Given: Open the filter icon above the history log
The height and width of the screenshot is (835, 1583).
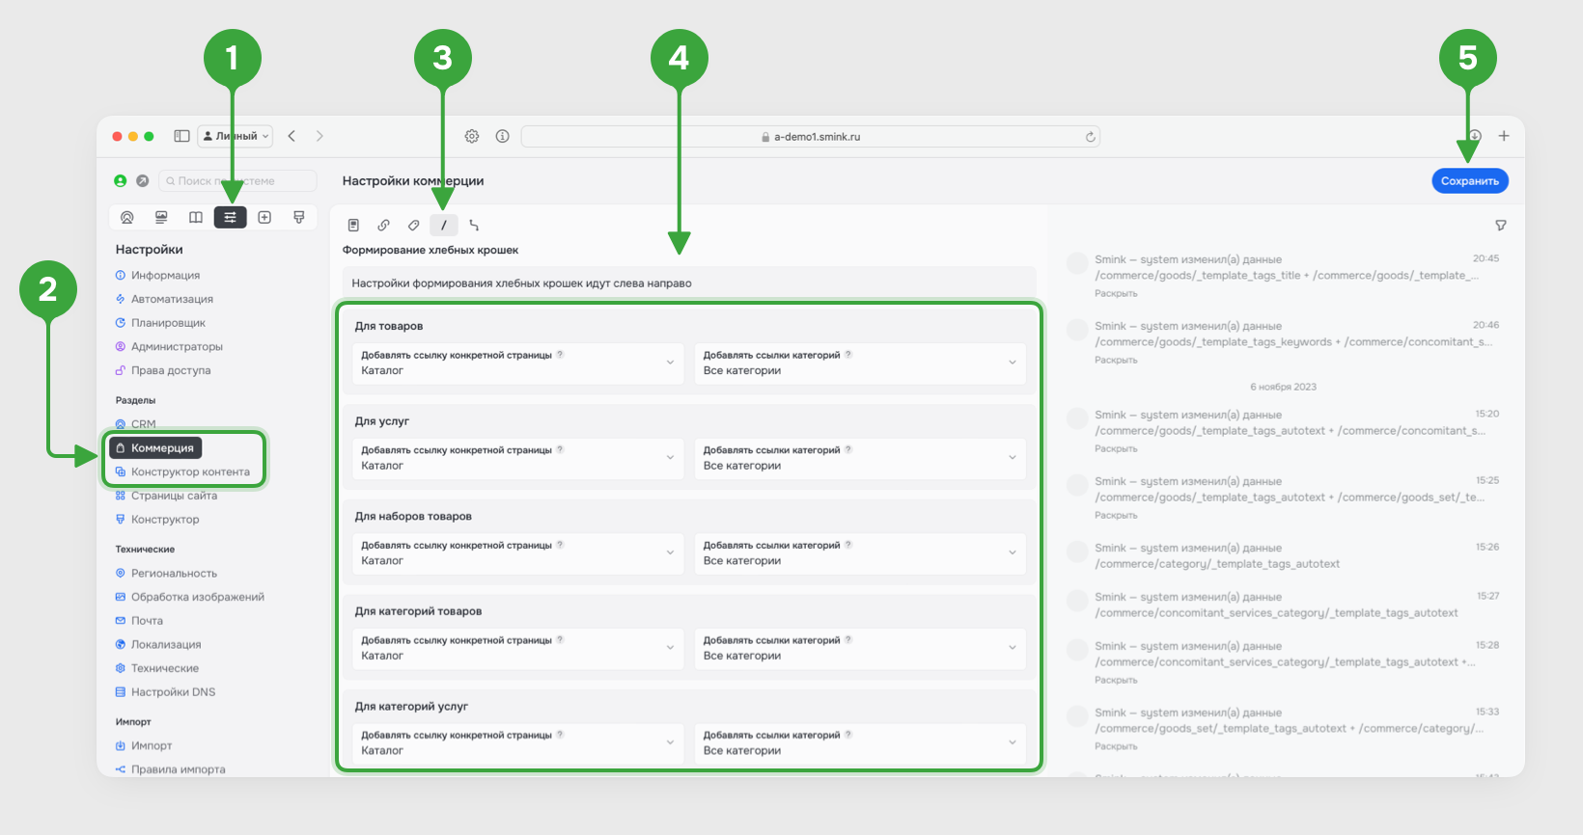Looking at the screenshot, I should click(x=1501, y=225).
